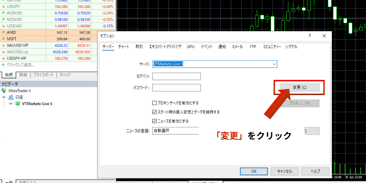Switch to the シグナル tab
The width and height of the screenshot is (366, 183).
click(291, 47)
